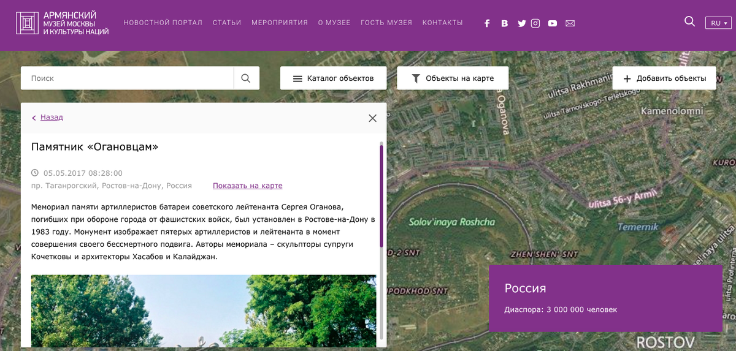Open the Каталог объектов button

pos(334,78)
